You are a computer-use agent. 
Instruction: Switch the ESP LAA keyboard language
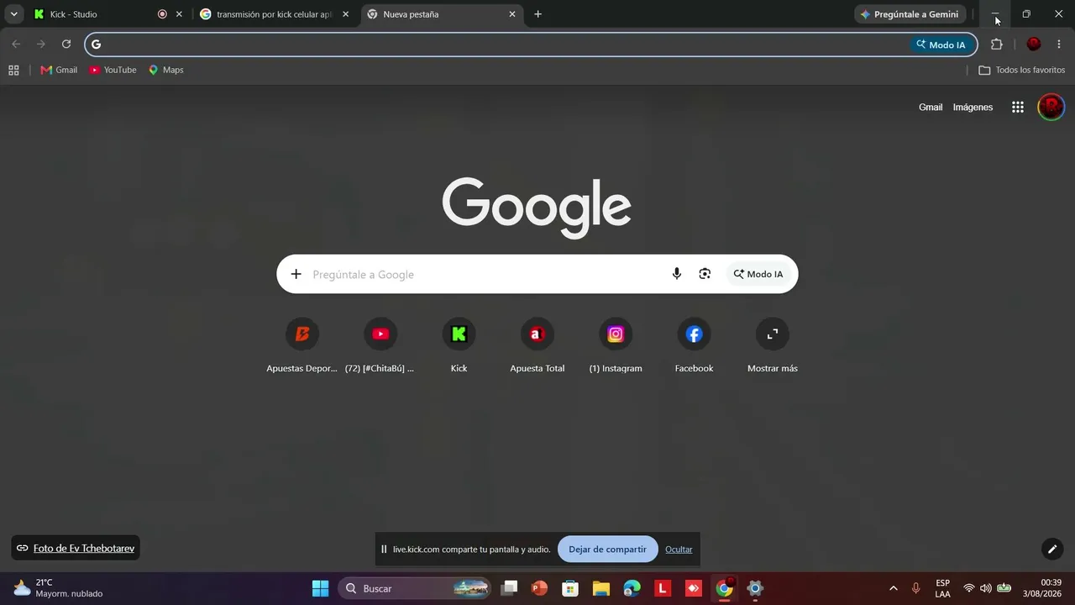943,588
